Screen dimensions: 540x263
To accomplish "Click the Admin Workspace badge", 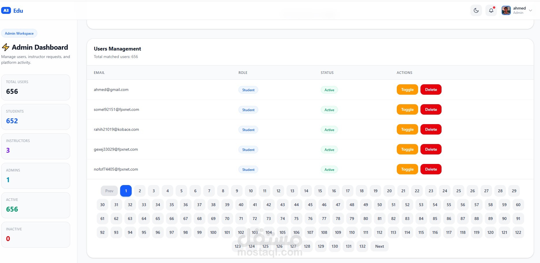I will coord(19,33).
